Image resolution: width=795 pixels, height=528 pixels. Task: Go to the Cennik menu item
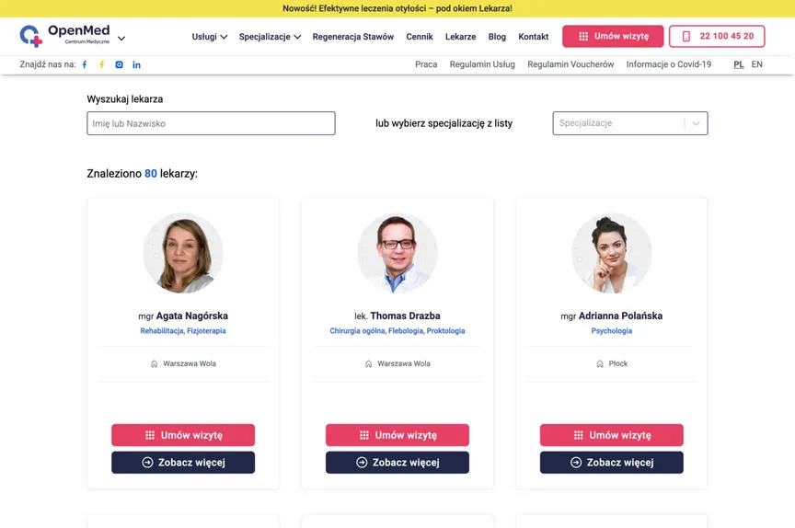420,37
